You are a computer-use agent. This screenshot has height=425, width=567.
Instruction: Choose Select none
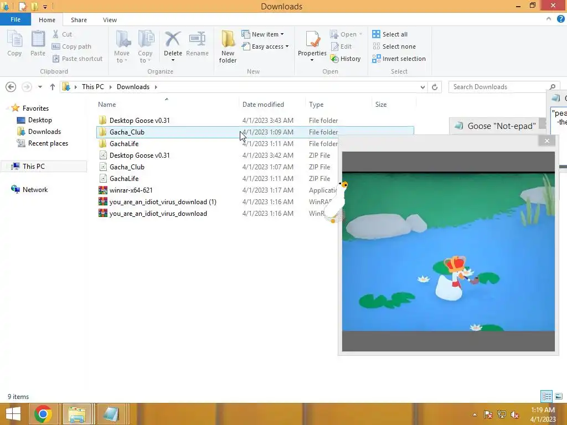394,46
